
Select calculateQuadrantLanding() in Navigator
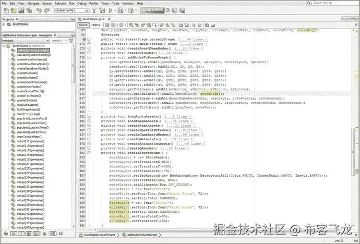(34, 55)
